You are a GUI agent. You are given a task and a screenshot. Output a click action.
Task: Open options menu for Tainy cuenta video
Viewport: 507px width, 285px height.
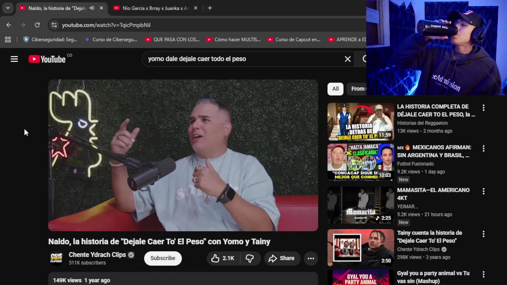click(483, 234)
